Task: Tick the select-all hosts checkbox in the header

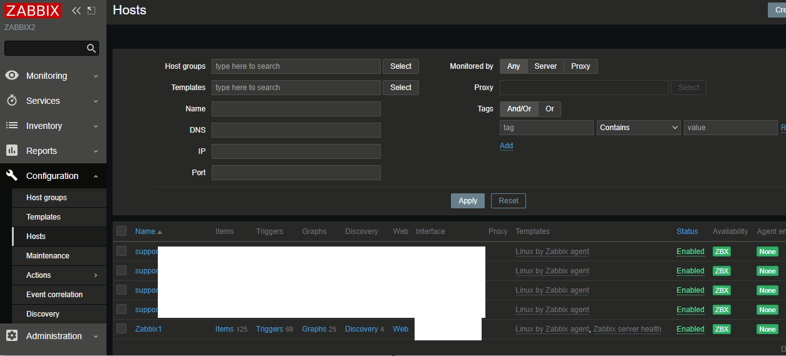Action: pyautogui.click(x=122, y=231)
